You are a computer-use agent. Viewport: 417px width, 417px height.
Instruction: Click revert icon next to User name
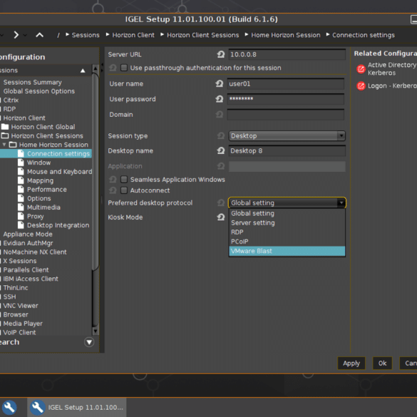(x=219, y=84)
